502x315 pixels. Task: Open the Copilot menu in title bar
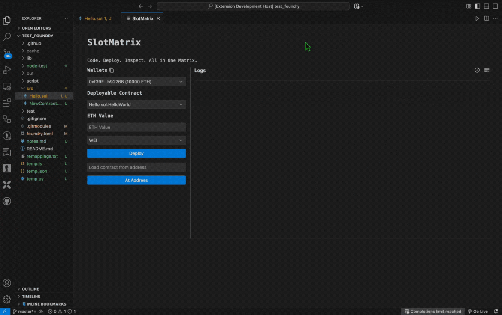[x=358, y=6]
